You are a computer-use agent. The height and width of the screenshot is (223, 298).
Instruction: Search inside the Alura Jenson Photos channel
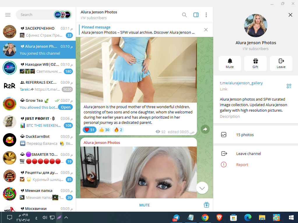(x=184, y=15)
